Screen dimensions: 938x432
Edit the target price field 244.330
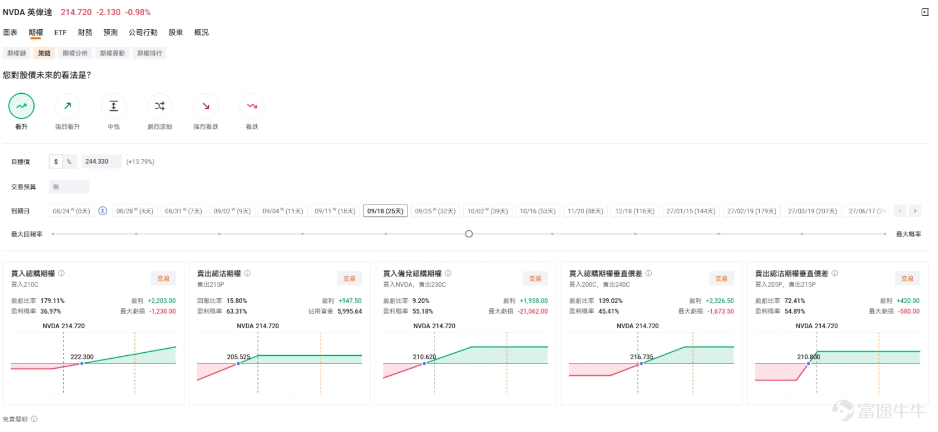101,162
